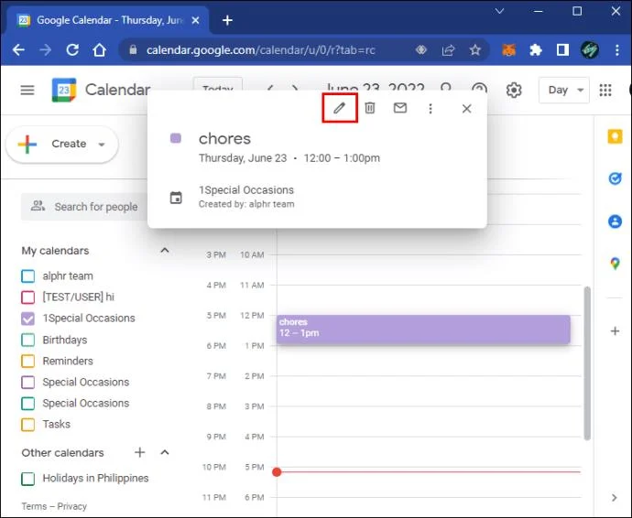
Task: Open a new browser tab
Action: pyautogui.click(x=227, y=20)
